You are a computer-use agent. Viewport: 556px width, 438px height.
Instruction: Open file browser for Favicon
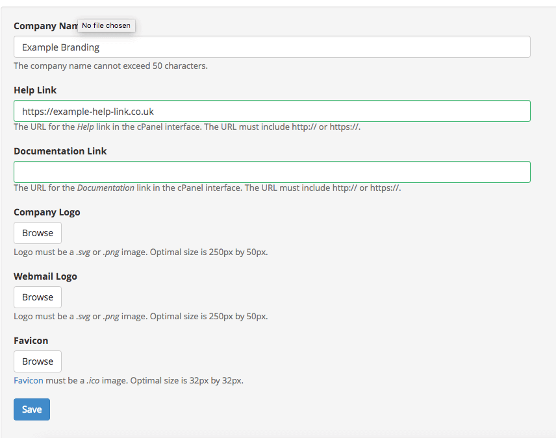tap(38, 361)
